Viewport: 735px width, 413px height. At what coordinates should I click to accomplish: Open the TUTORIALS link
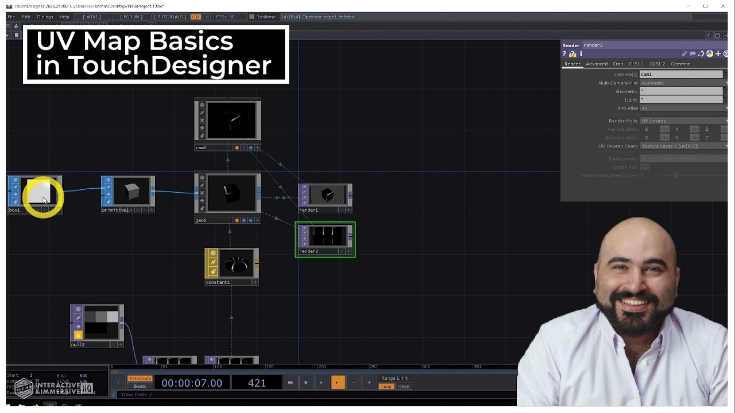170,17
